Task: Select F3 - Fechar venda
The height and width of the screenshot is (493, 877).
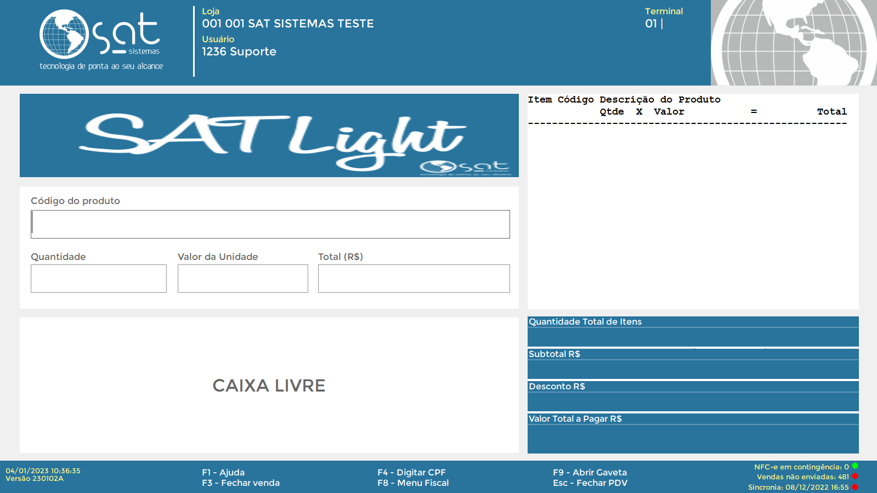Action: pyautogui.click(x=241, y=483)
